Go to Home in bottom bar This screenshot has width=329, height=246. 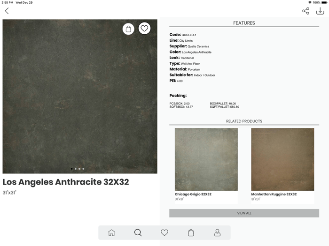click(x=111, y=232)
